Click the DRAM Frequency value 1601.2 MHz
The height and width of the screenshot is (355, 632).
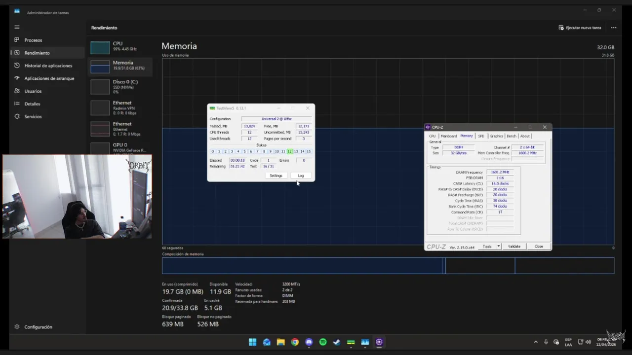[x=500, y=172]
